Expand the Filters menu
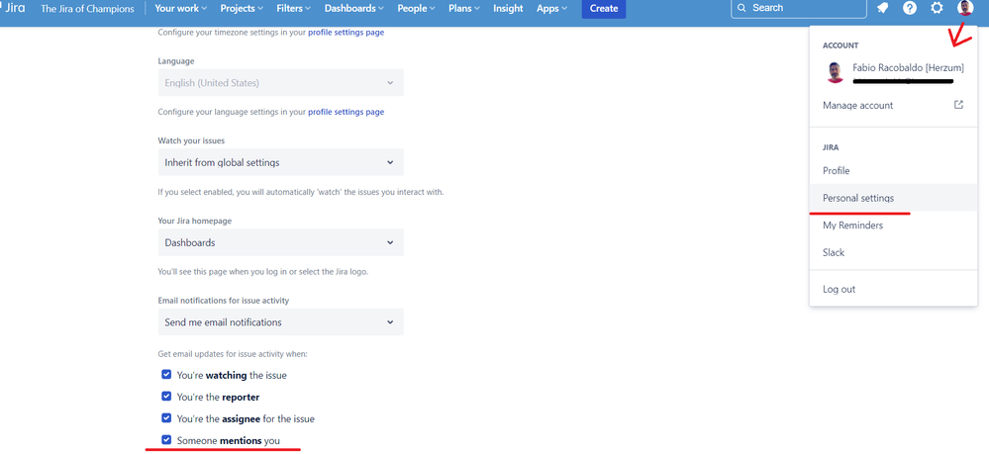Viewport: 989px width, 454px height. click(x=293, y=8)
